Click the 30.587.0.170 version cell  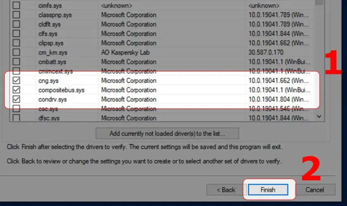click(266, 53)
